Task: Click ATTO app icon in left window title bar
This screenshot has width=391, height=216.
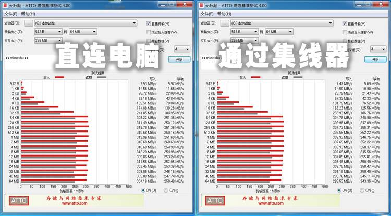Action: (5, 5)
